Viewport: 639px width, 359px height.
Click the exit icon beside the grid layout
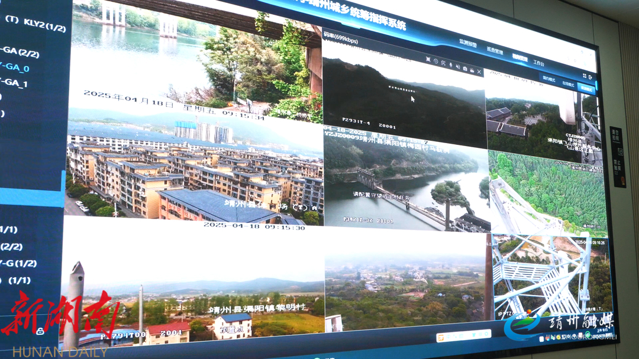click(590, 77)
